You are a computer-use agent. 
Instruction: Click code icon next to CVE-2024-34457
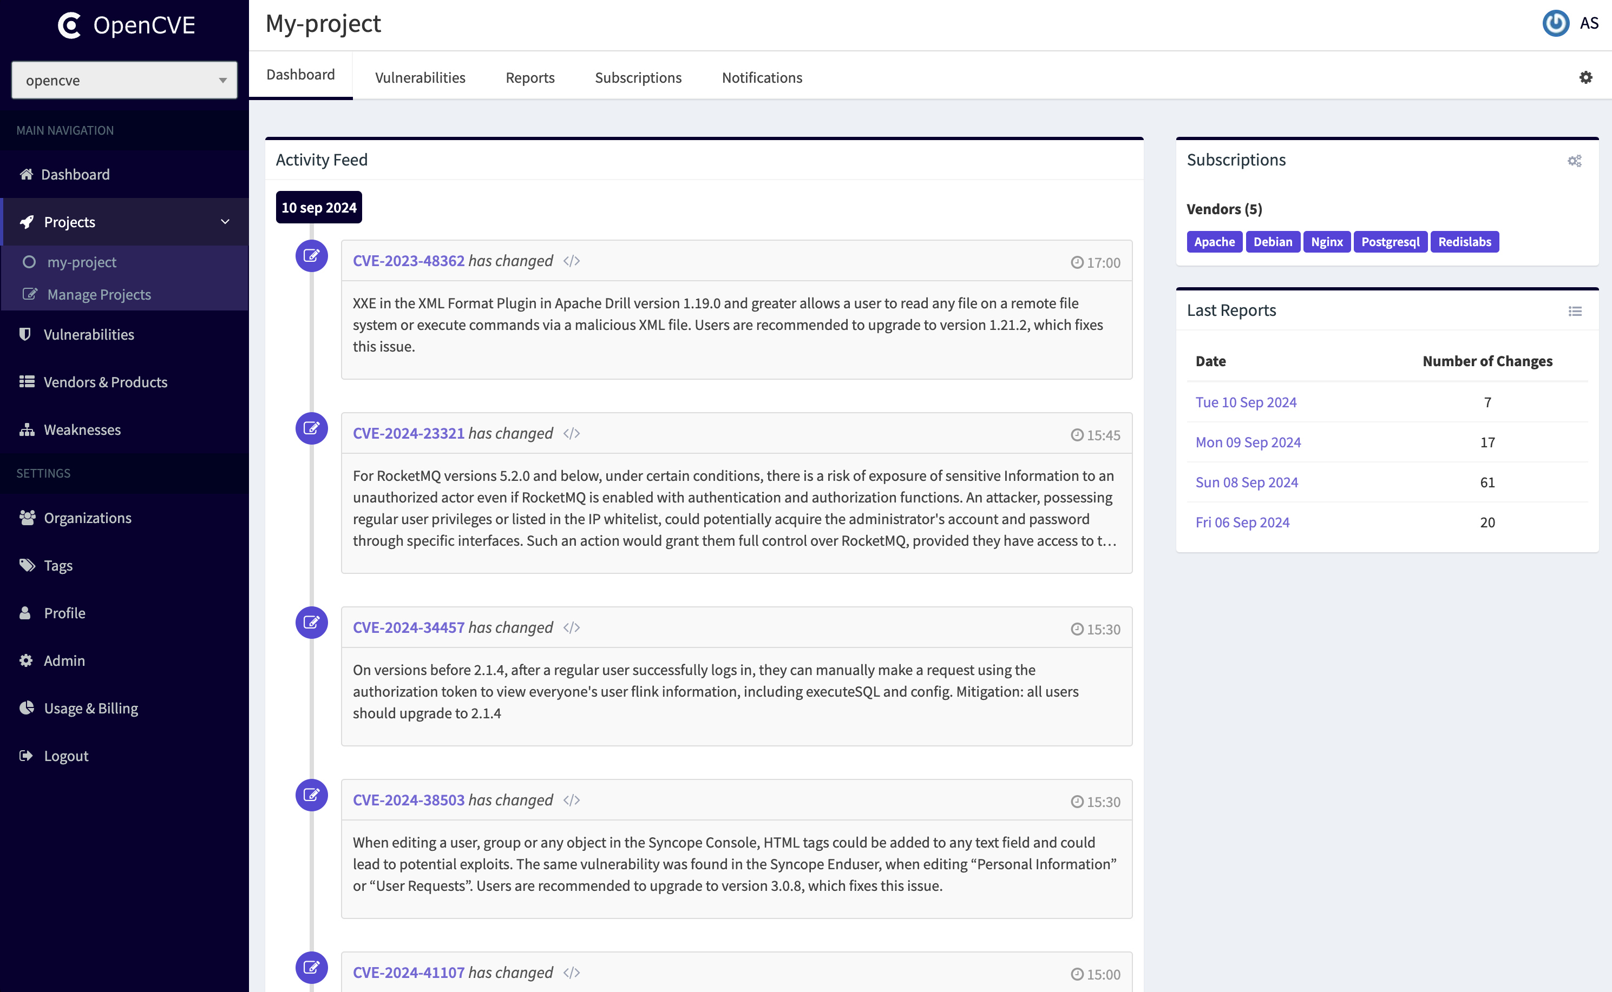coord(571,628)
